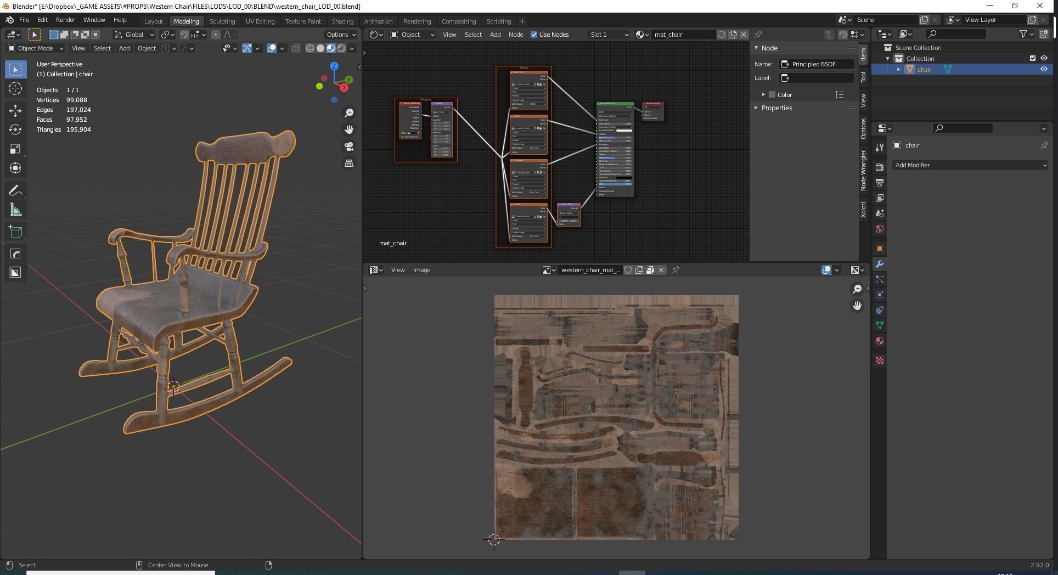
Task: Open the Node Wrangler sidebar tab
Action: [863, 171]
